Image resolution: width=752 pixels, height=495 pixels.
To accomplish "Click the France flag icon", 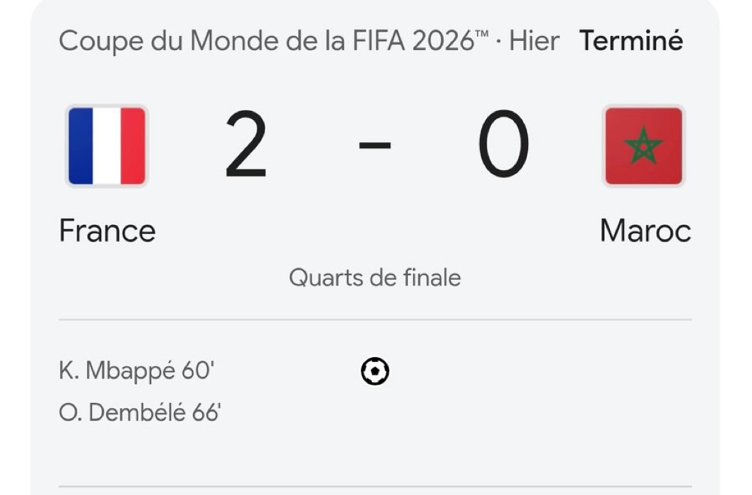I will 107,146.
